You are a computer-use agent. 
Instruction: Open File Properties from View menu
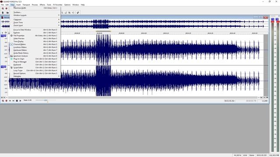(35, 36)
